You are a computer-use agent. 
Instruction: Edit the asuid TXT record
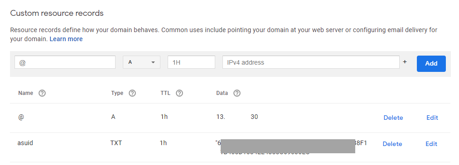tap(431, 144)
